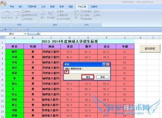This screenshot has height=118, width=162.
Task: Open 宏安全性 macro security settings
Action: pyautogui.click(x=27, y=19)
